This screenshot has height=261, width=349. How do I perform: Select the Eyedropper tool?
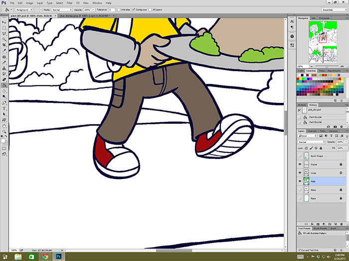[x=4, y=51]
